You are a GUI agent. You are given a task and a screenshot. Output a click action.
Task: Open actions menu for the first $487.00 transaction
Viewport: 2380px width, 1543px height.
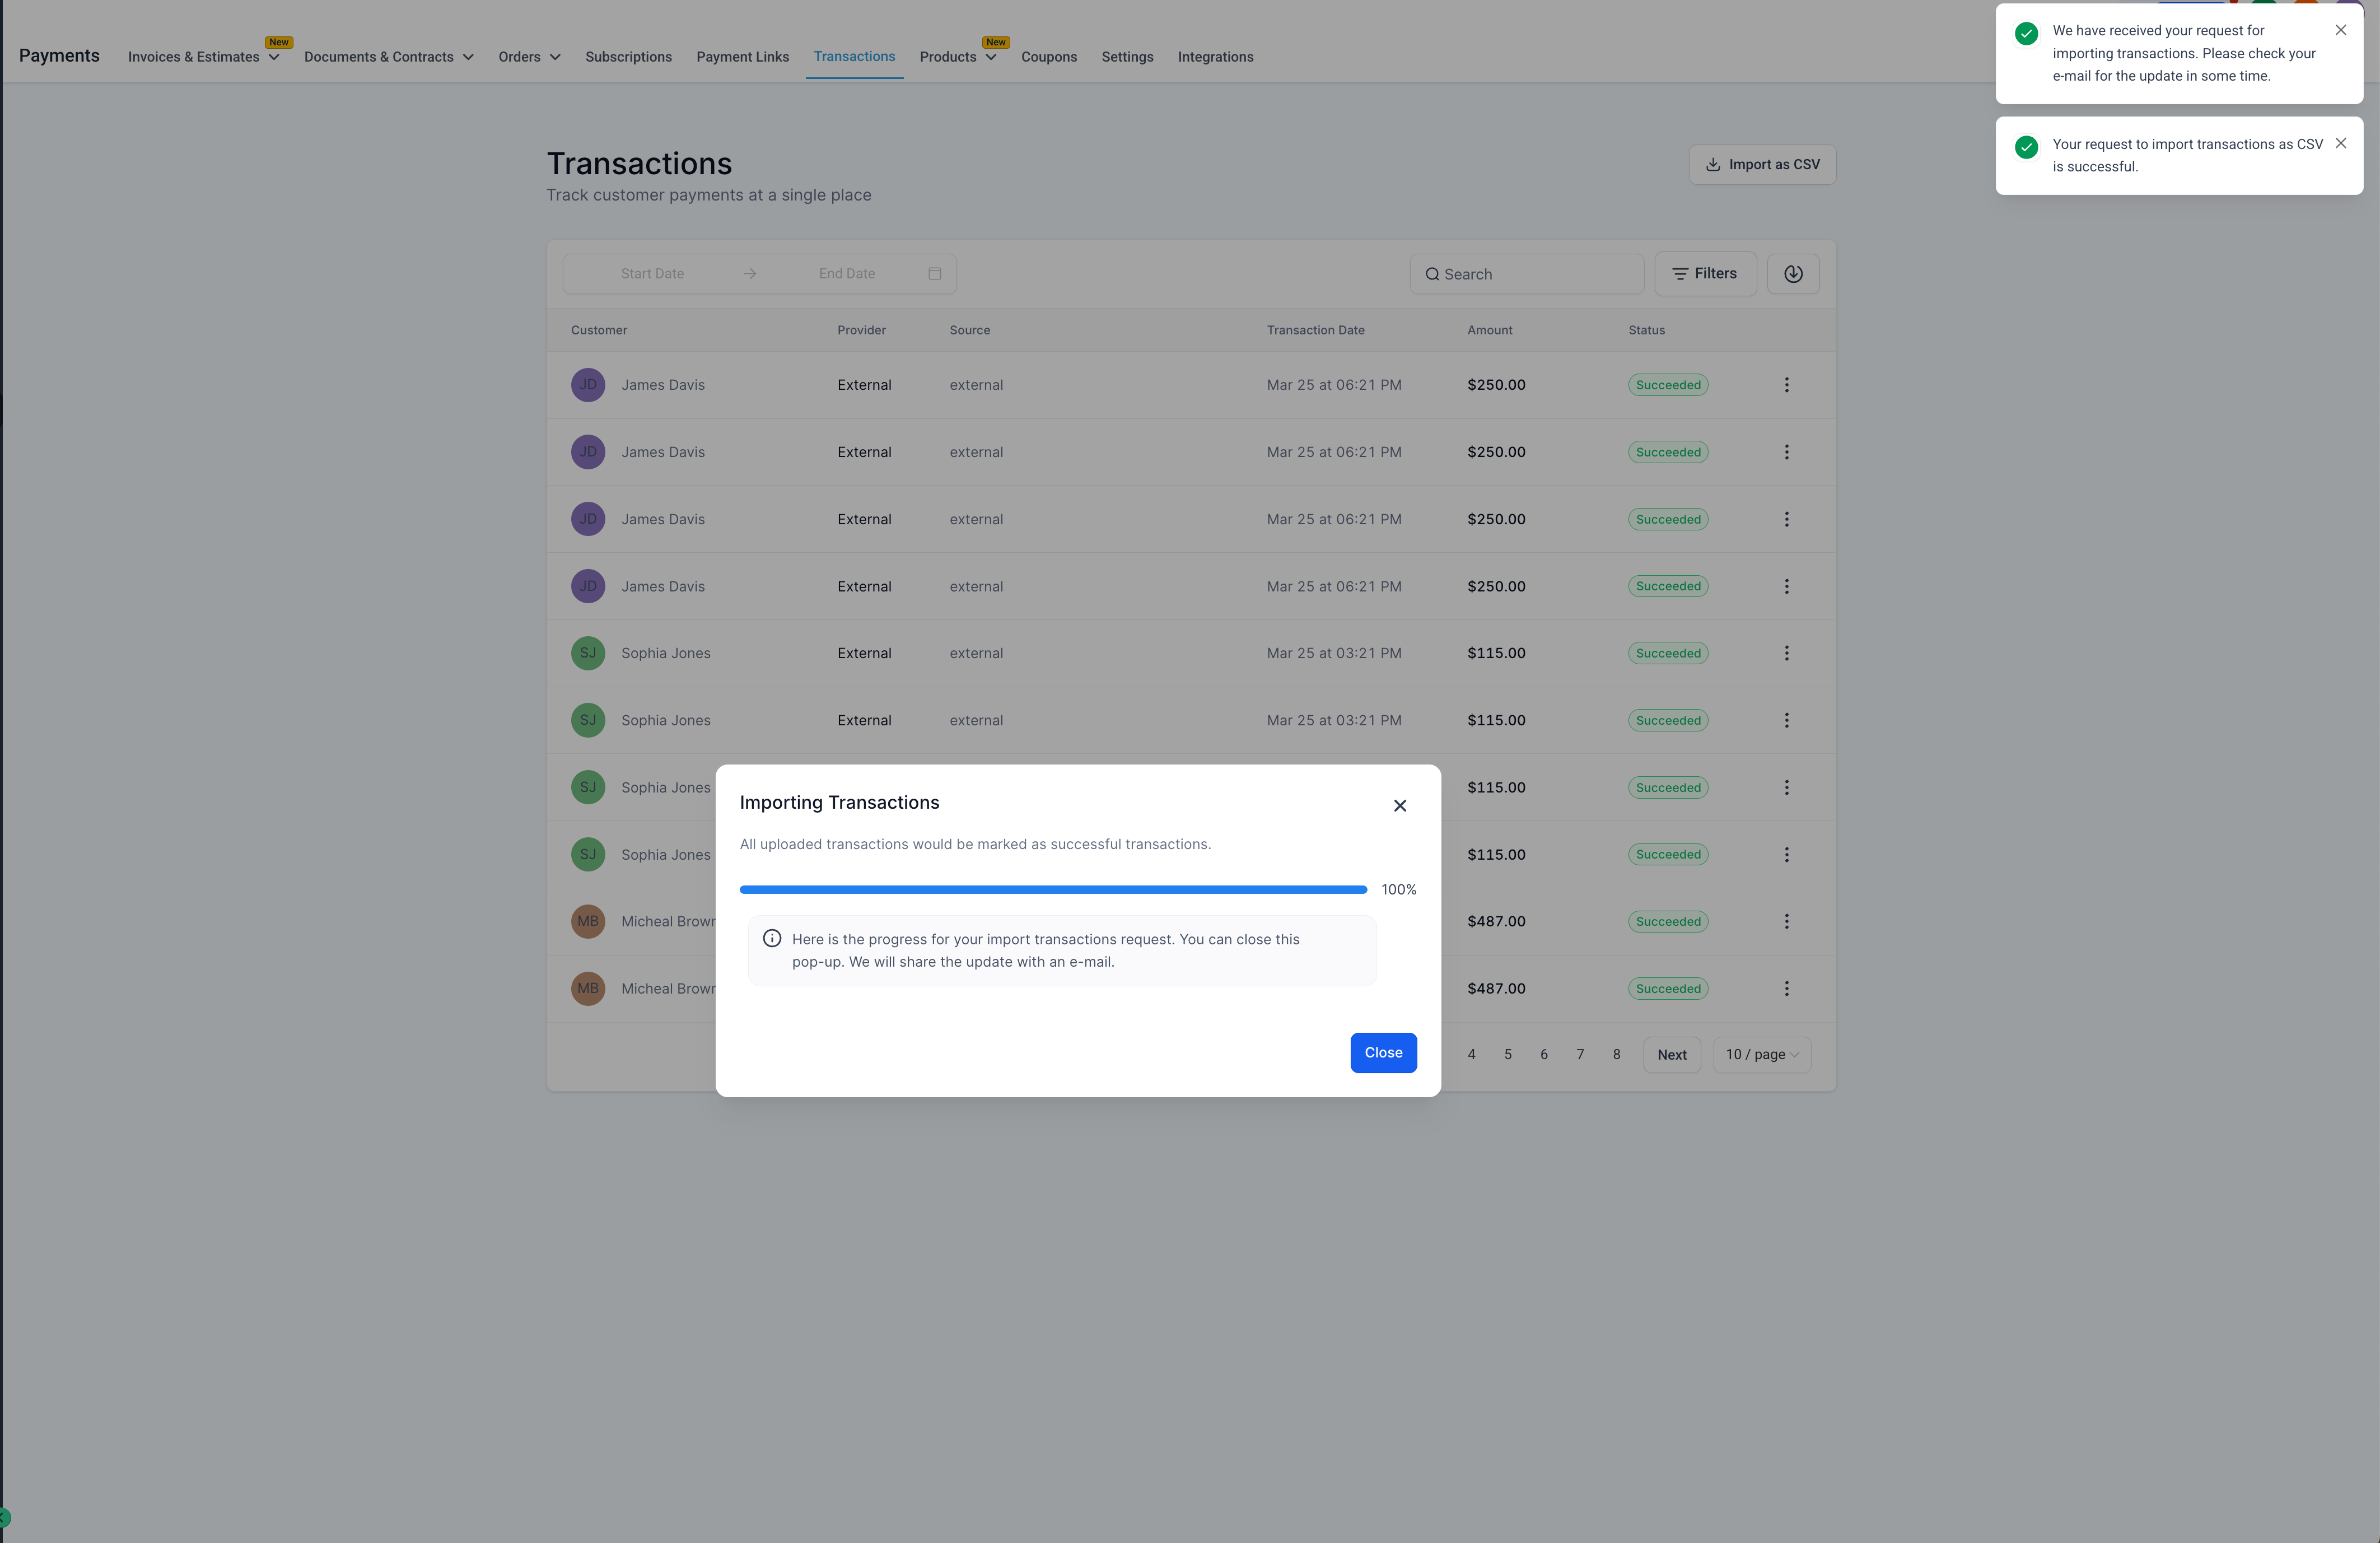click(1786, 921)
